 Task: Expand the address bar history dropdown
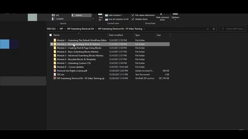click(208, 29)
